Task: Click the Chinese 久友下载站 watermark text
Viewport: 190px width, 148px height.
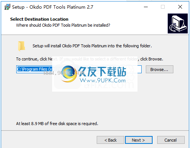Action: click(102, 72)
